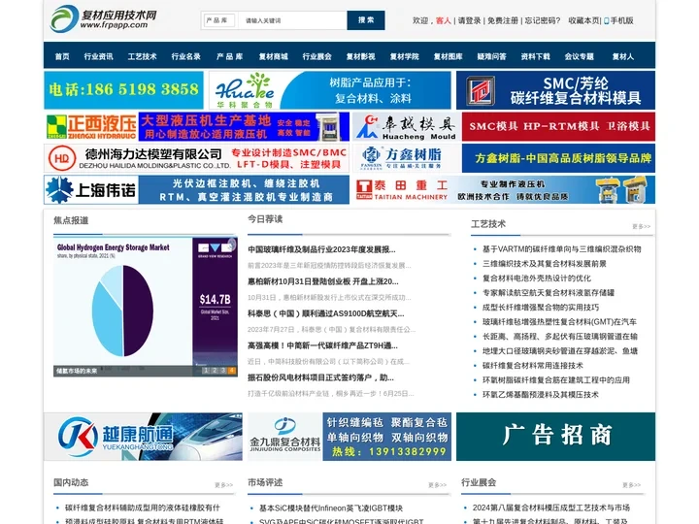The height and width of the screenshot is (524, 699).
Task: Open article 振石股份风电材料项目正式签约落户
Action: pyautogui.click(x=320, y=377)
